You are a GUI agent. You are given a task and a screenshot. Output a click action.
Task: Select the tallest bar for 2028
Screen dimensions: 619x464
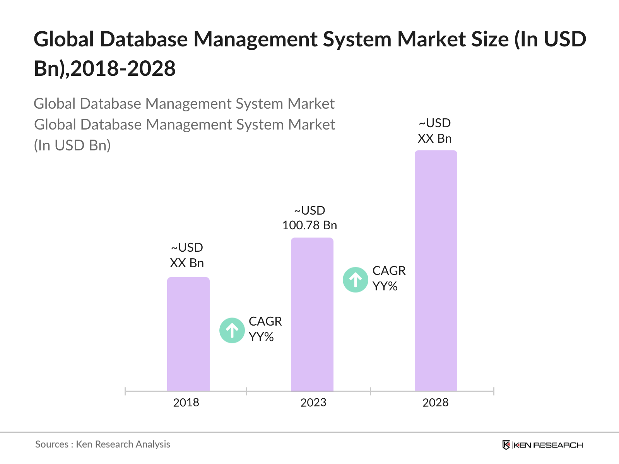[x=436, y=271]
